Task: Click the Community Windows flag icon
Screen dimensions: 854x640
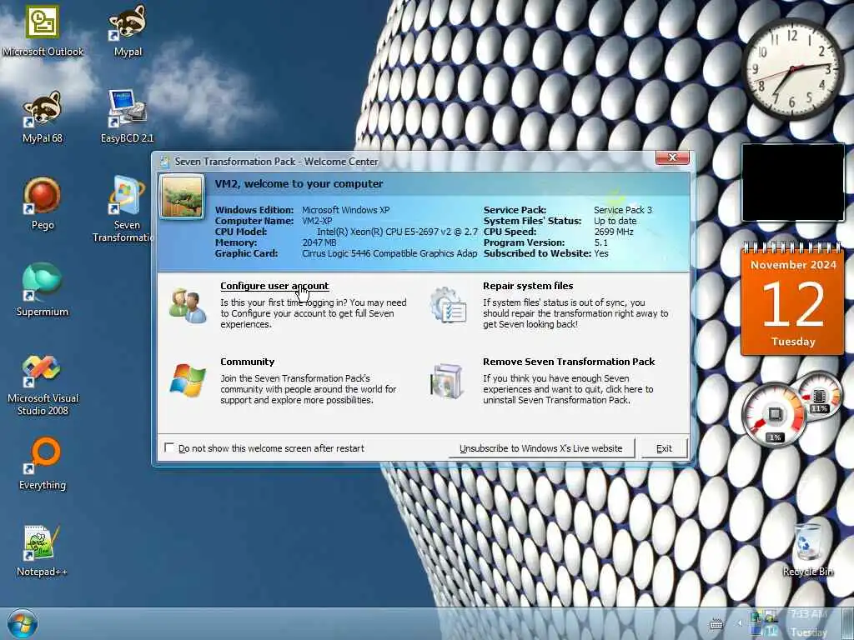Action: coord(188,380)
